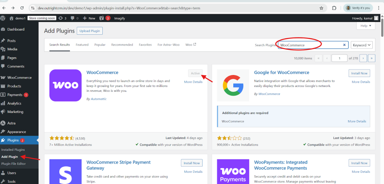The width and height of the screenshot is (384, 184).
Task: Open the New content menu in the admin bar
Action: [x=89, y=18]
